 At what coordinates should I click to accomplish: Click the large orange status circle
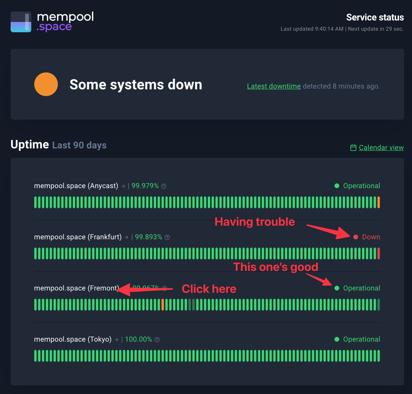point(46,84)
